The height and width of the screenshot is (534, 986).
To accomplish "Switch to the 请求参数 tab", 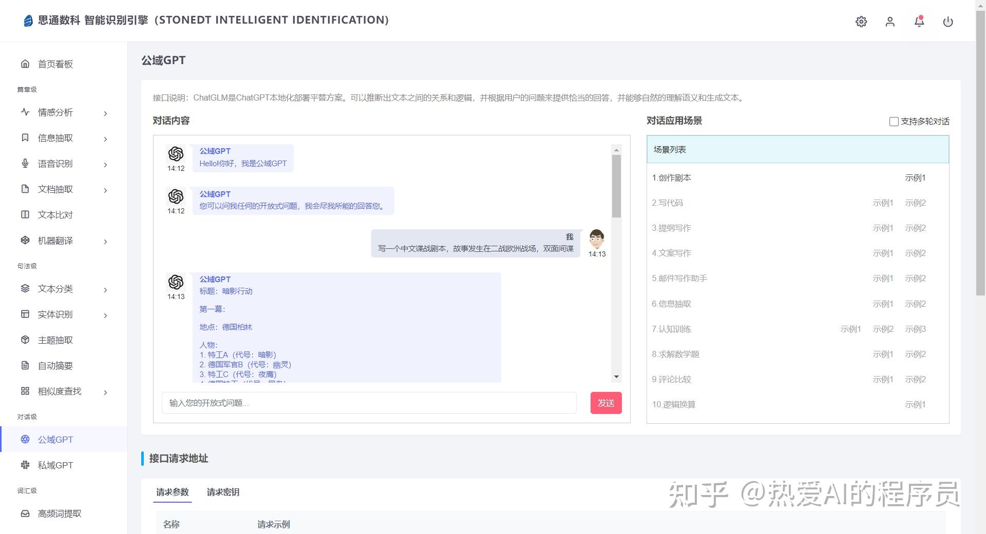I will (x=173, y=492).
